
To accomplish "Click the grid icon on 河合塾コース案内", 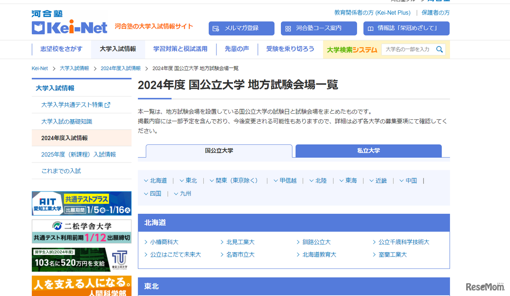I will pos(288,28).
